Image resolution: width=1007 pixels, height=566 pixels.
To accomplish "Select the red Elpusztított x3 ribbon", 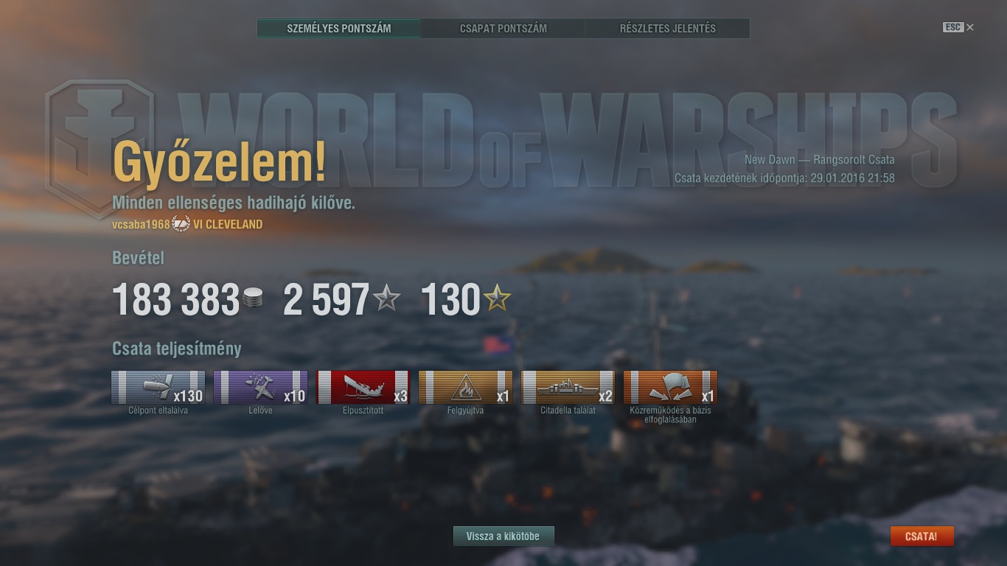I will point(363,388).
